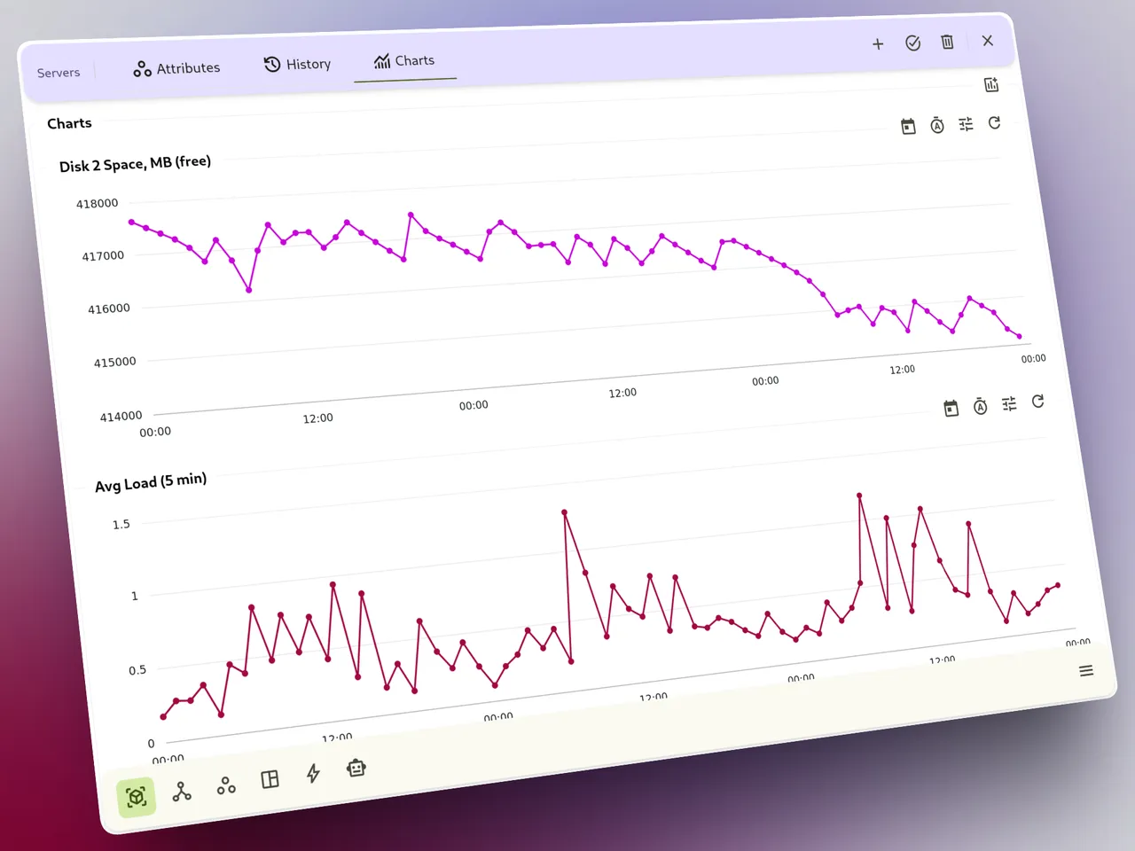Enable auto-refresh stopwatch on Disk 2 Space chart
1135x851 pixels.
click(937, 125)
